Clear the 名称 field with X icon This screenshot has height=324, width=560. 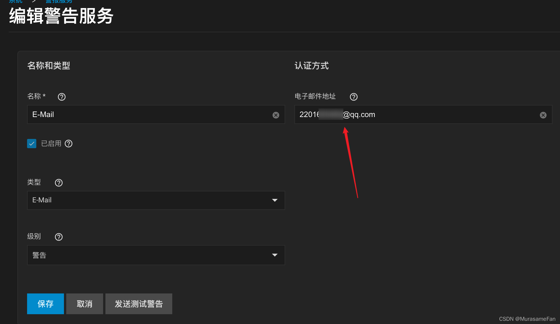click(276, 115)
